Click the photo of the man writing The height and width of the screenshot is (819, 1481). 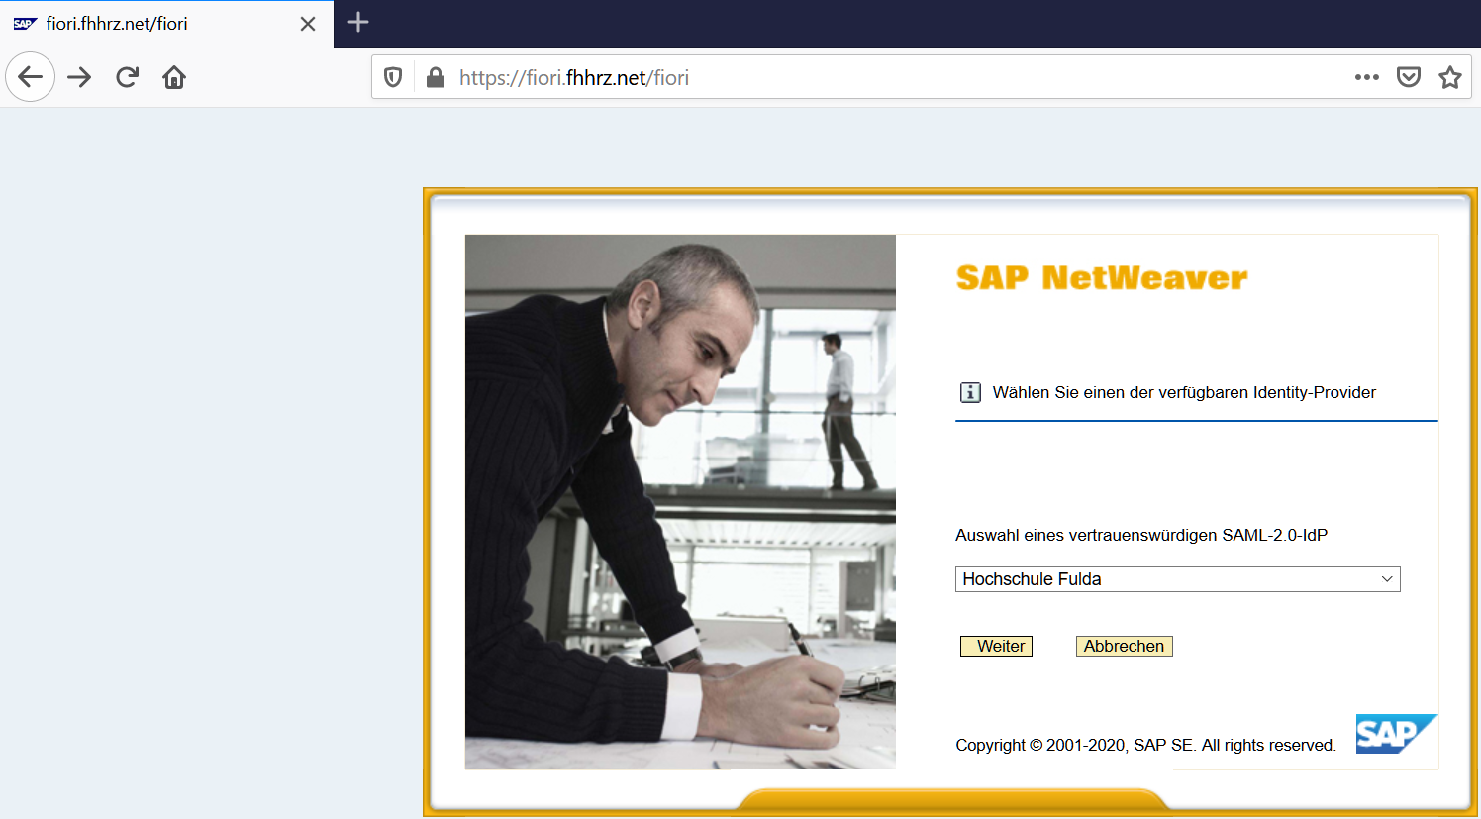pos(680,501)
